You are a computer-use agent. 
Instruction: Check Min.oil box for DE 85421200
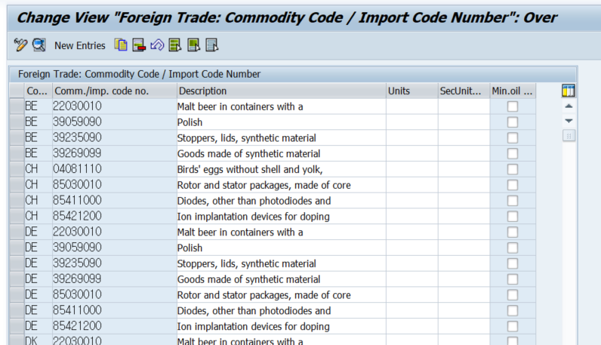513,327
